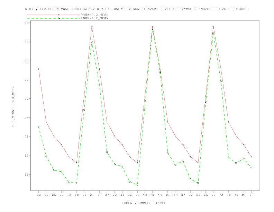Click x-axis forecast hour label 18
The width and height of the screenshot is (274, 212).
click(84, 195)
